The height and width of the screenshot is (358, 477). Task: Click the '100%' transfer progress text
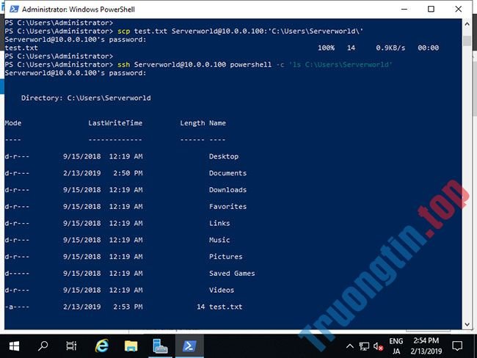[326, 48]
